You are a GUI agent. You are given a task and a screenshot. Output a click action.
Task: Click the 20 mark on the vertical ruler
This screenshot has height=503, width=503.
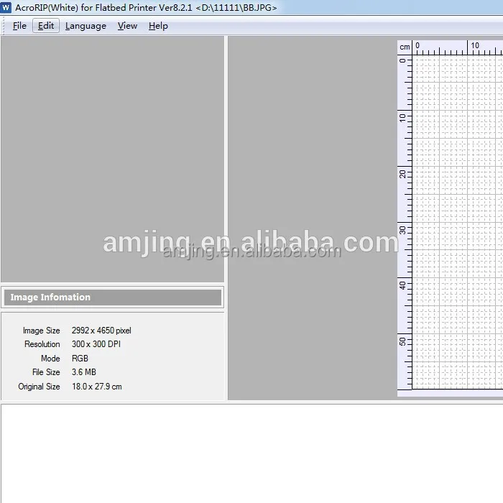coord(402,174)
